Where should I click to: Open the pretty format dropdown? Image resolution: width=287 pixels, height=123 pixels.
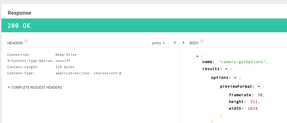158,43
